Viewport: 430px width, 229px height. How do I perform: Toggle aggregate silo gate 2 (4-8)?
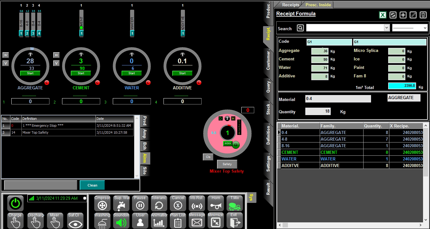click(27, 33)
